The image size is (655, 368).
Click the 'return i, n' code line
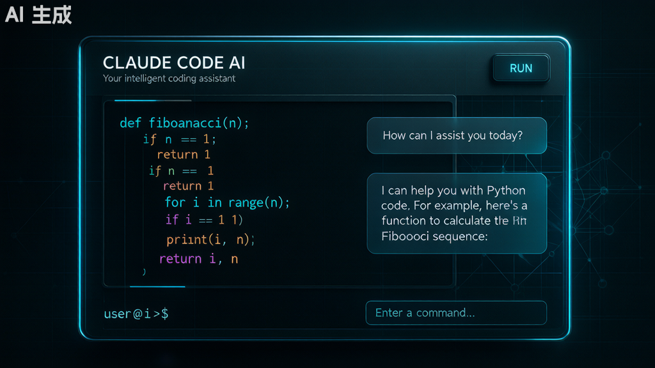click(198, 259)
